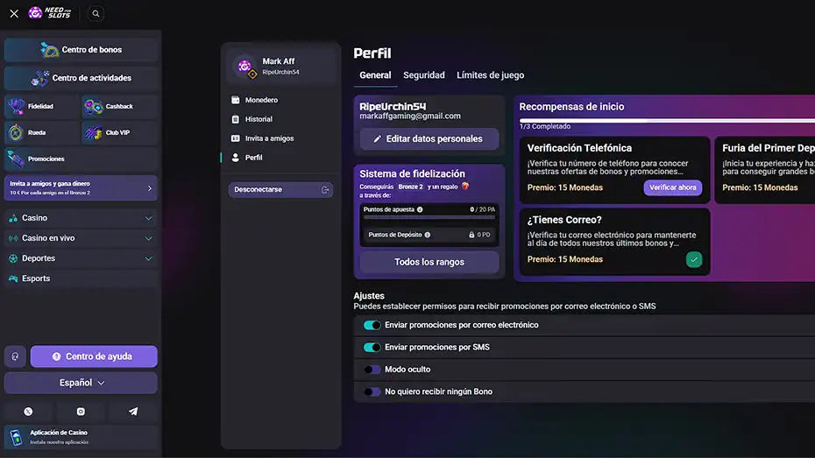Click the search magnifier icon
This screenshot has height=458, width=815.
point(96,13)
